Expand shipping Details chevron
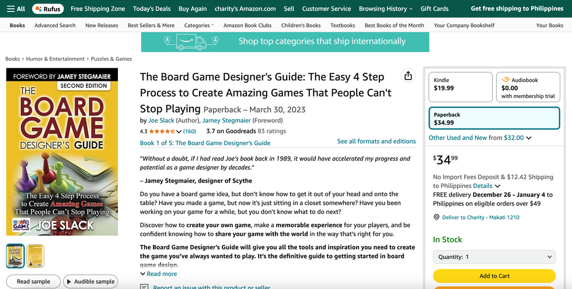Viewport: 572px width, 289px height. pyautogui.click(x=497, y=186)
